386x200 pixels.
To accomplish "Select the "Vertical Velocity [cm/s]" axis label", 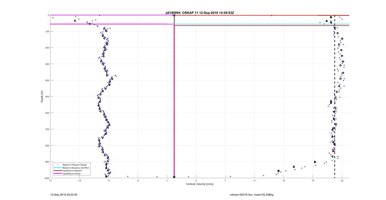I will coord(200,184).
